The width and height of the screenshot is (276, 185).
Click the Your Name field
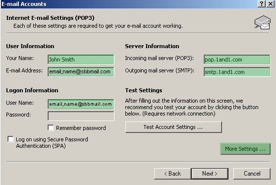pyautogui.click(x=81, y=60)
